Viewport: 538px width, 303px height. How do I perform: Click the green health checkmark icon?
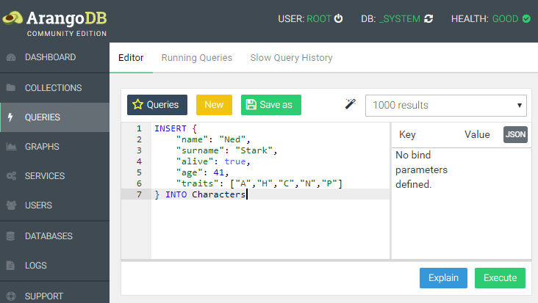(526, 19)
